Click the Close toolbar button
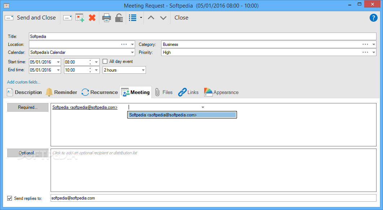 pyautogui.click(x=181, y=18)
